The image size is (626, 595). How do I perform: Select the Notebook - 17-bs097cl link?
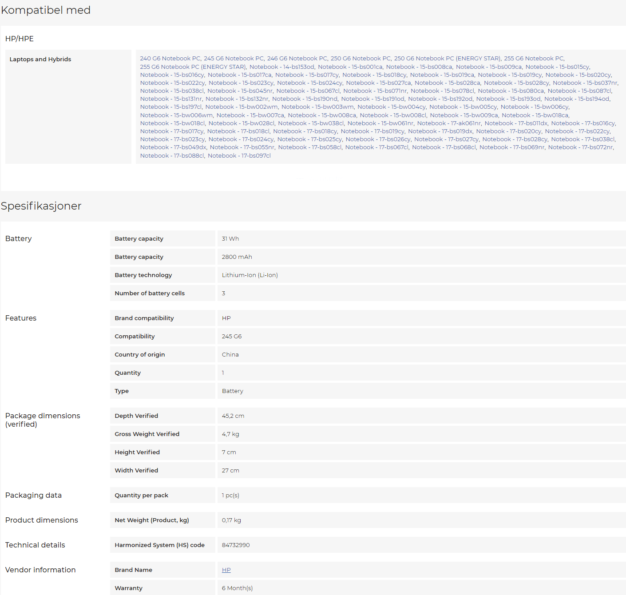click(239, 156)
